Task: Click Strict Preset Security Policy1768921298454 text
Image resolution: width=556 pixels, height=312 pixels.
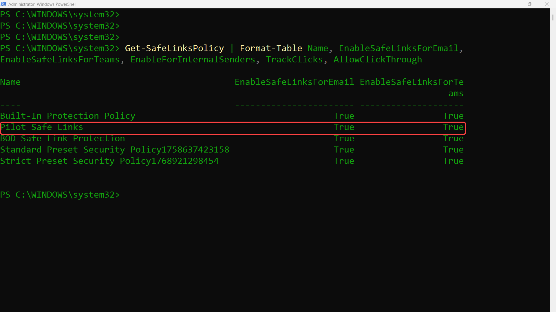Action: pos(109,161)
